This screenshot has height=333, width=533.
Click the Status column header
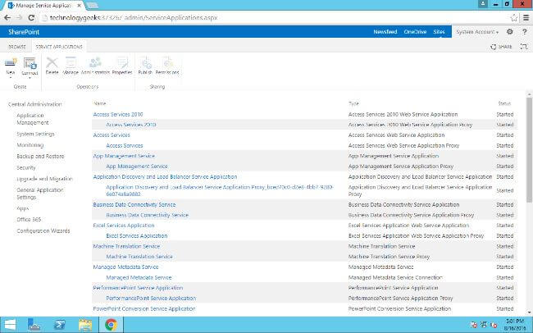pyautogui.click(x=504, y=103)
